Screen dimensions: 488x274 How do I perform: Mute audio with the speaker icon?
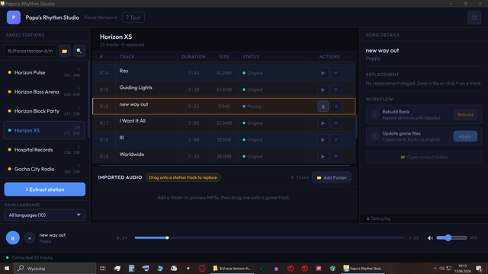pos(430,238)
